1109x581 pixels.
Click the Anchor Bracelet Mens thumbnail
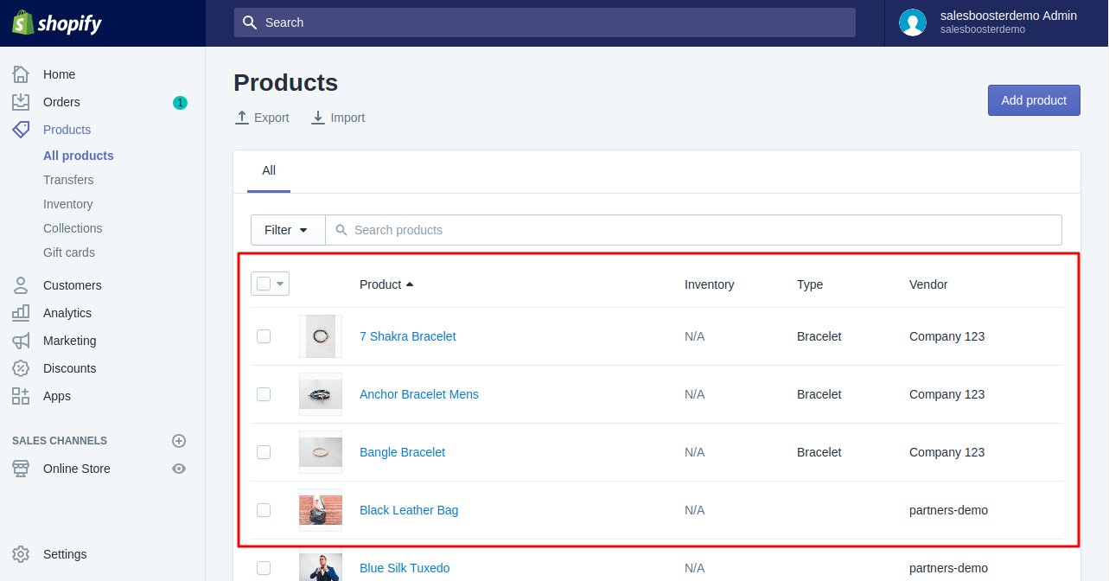point(321,394)
